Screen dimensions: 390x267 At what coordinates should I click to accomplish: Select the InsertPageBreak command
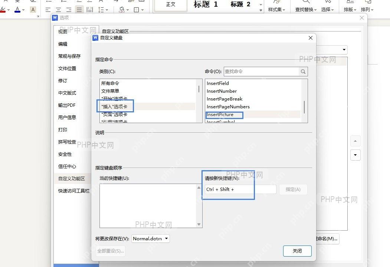(253, 99)
